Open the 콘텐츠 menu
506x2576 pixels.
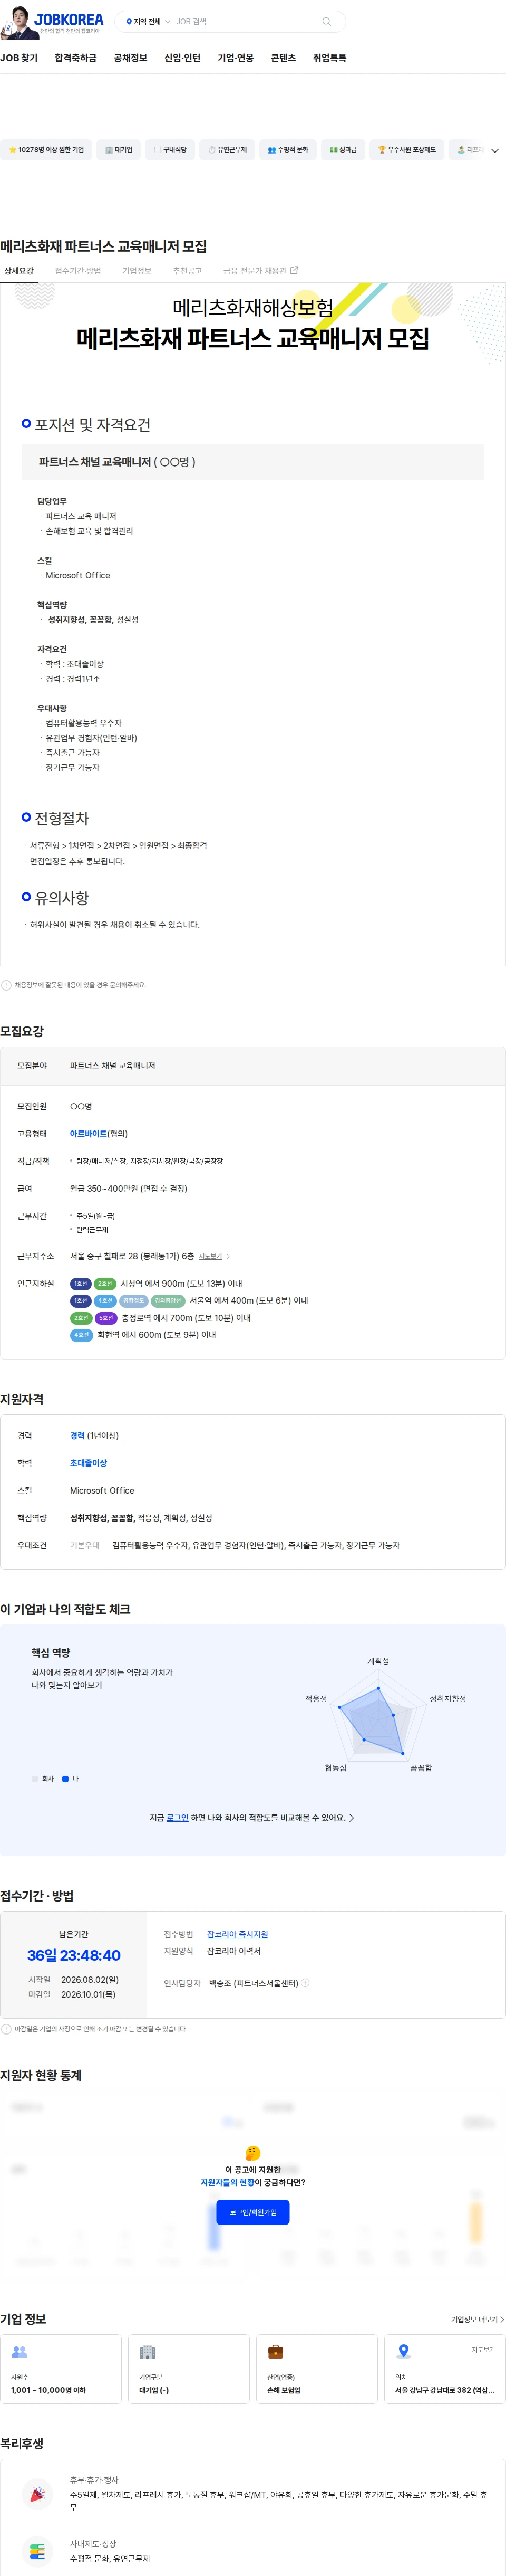click(x=284, y=58)
